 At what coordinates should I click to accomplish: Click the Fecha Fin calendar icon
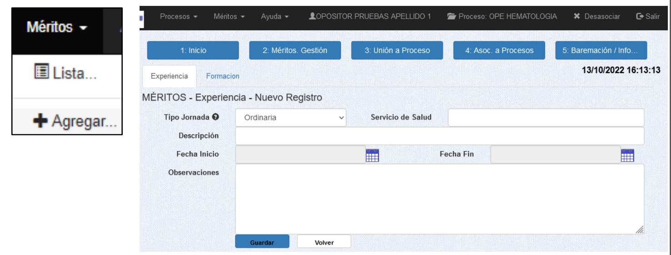coord(627,155)
